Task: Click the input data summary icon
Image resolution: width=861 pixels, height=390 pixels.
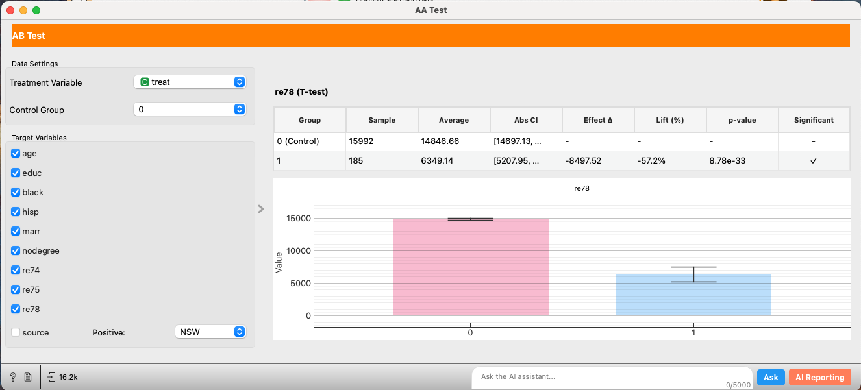Action: pyautogui.click(x=52, y=377)
